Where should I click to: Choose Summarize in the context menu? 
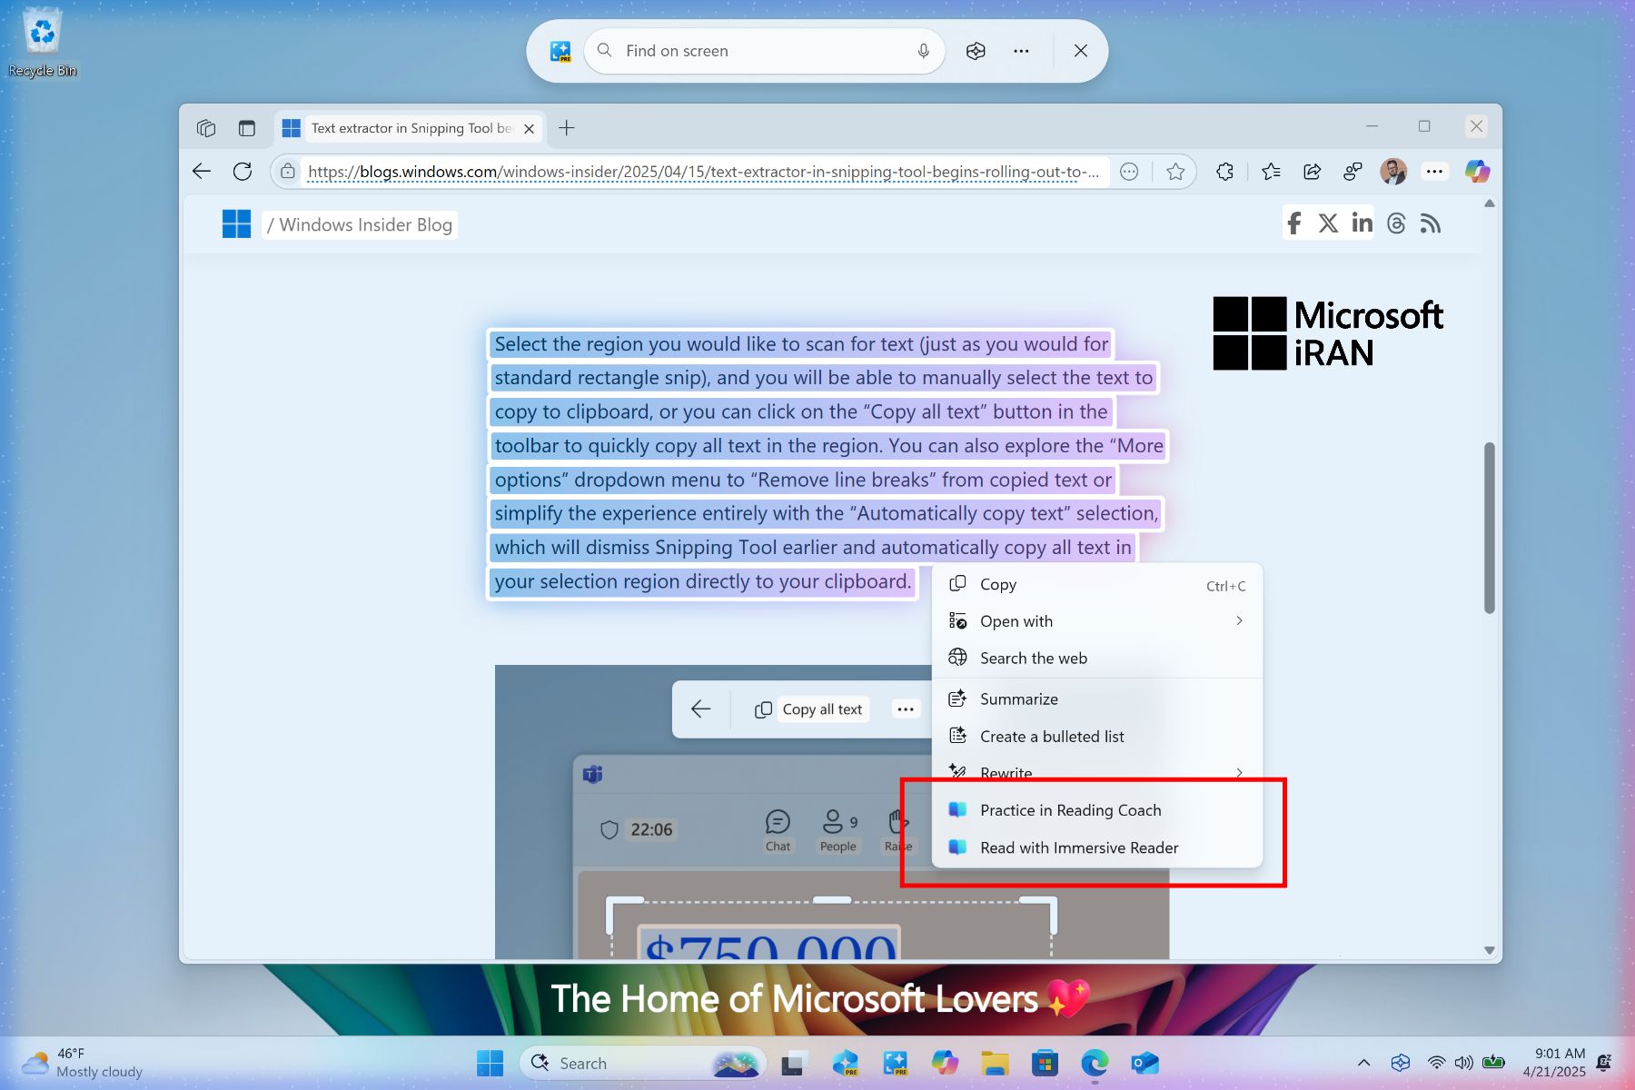click(x=1097, y=699)
